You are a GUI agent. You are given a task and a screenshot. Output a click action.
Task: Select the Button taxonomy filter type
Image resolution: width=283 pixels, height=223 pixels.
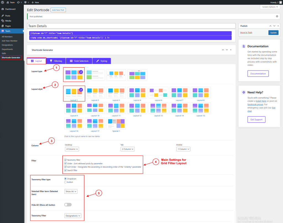65,182
